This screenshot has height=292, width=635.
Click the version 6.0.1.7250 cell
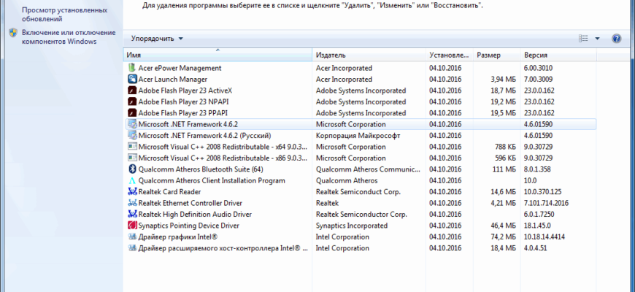[x=539, y=214]
